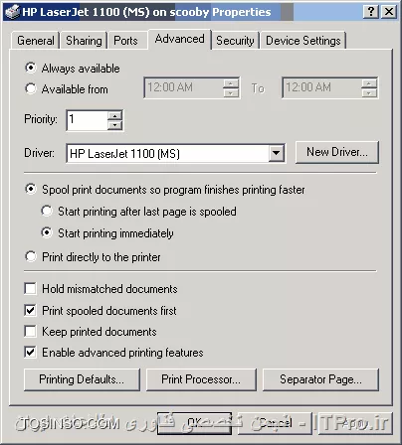Enable Hold mismatched documents checkbox

coord(30,288)
